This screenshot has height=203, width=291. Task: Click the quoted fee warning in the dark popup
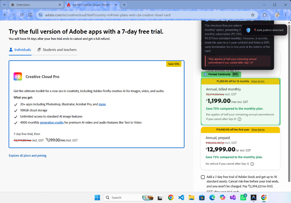pos(238,61)
